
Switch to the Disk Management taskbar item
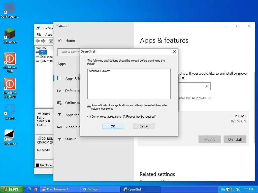click(x=60, y=189)
